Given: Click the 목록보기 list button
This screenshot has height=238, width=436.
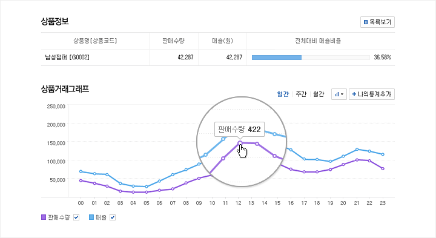Looking at the screenshot, I should tap(377, 22).
